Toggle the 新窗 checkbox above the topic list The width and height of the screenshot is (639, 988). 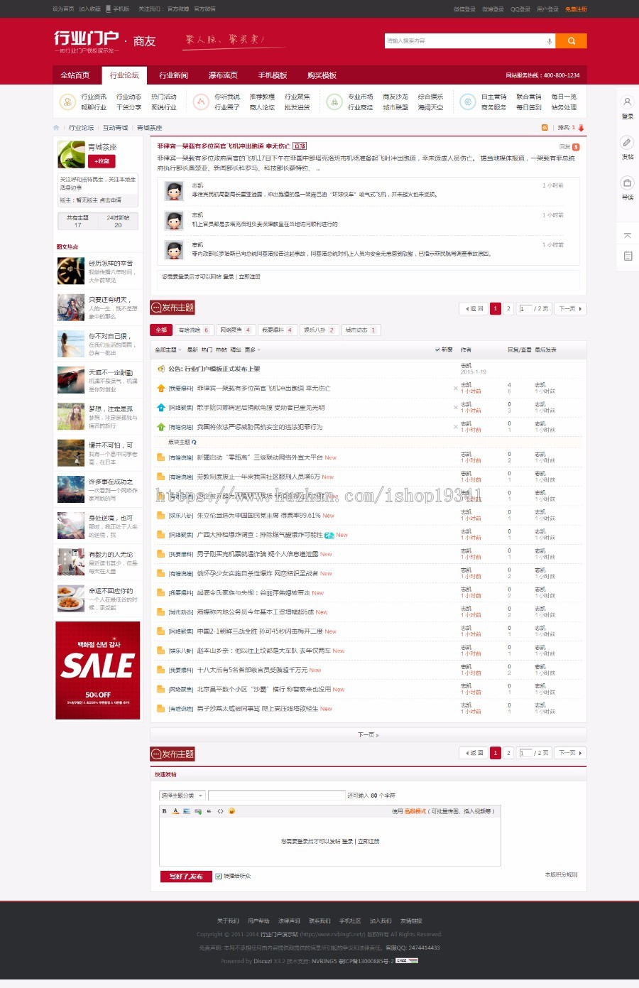[438, 349]
